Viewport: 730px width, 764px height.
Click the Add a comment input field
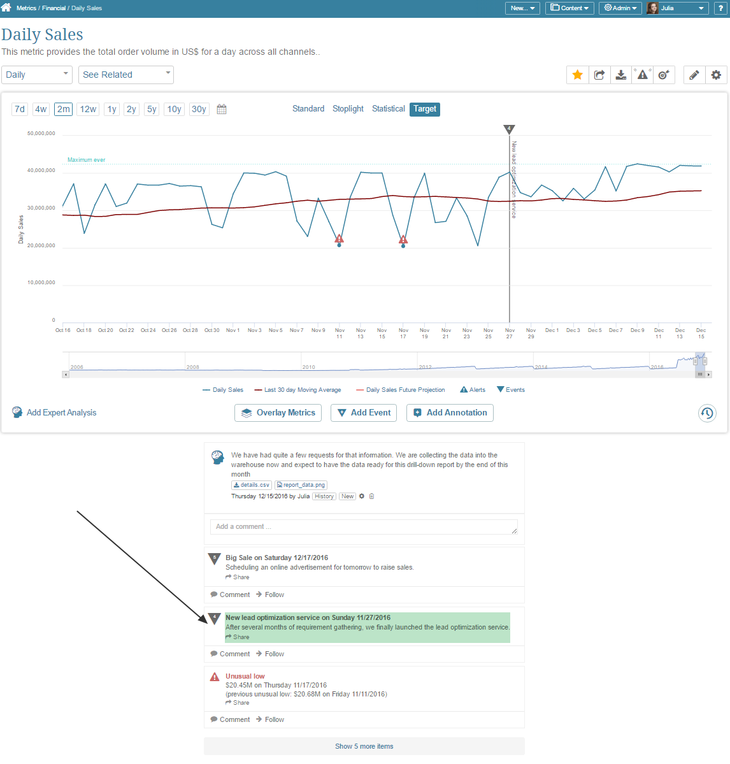pyautogui.click(x=363, y=527)
